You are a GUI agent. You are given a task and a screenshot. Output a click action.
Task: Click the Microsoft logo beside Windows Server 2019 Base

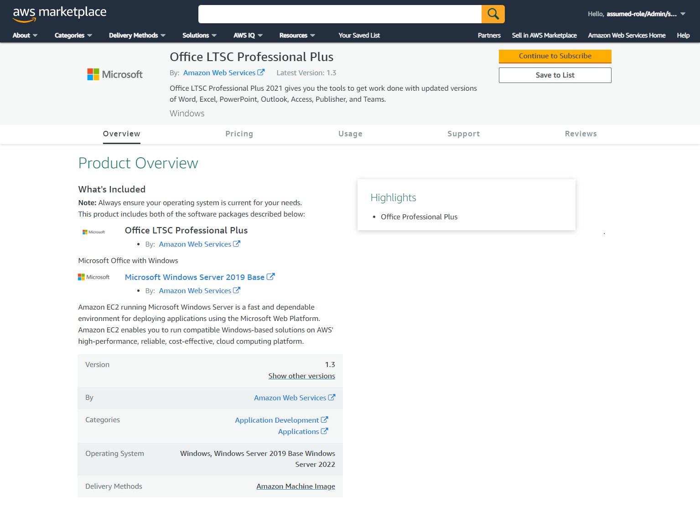tap(94, 277)
